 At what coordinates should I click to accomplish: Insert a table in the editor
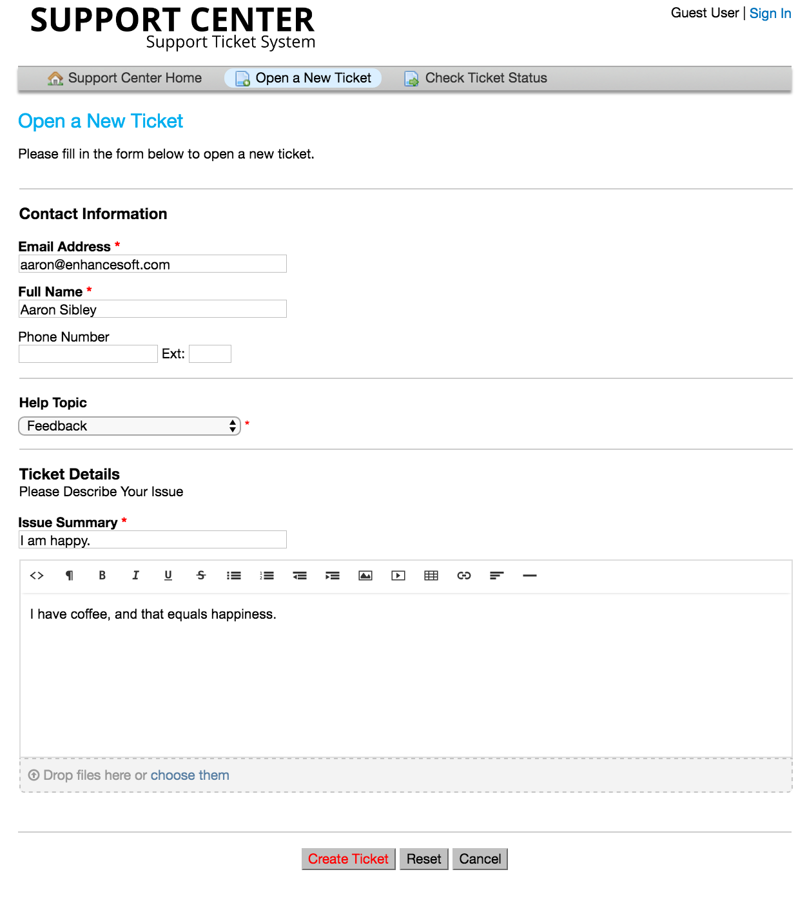tap(431, 576)
